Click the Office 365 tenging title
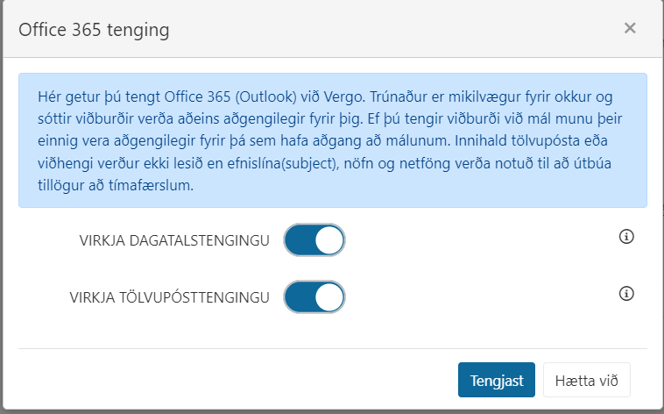 [x=94, y=30]
